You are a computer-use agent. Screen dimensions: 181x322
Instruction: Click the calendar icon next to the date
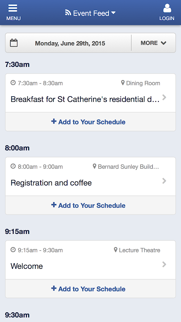pos(14,43)
